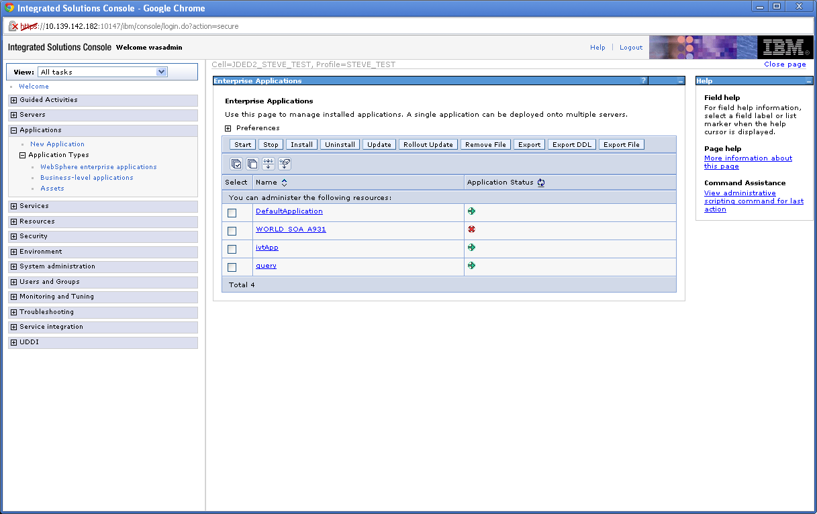Select the ivtApp row checkbox
The width and height of the screenshot is (817, 514).
(232, 249)
